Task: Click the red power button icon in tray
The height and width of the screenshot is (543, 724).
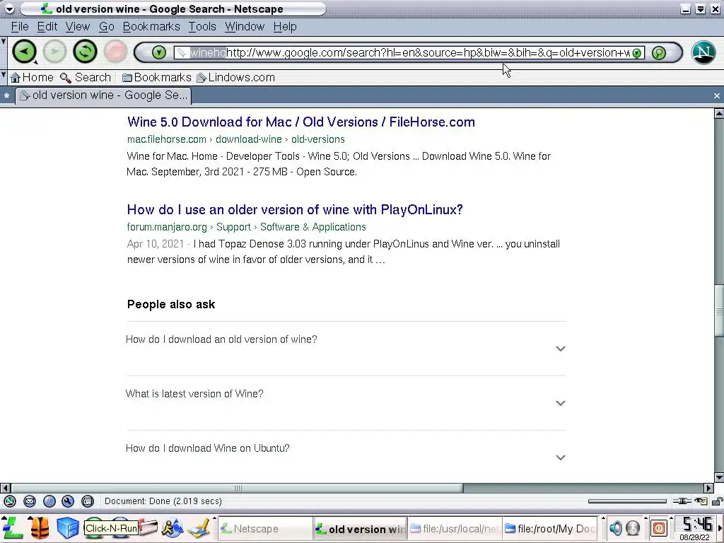Action: pos(659,528)
